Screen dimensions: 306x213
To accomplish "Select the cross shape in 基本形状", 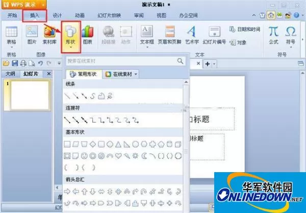I will (x=152, y=145).
